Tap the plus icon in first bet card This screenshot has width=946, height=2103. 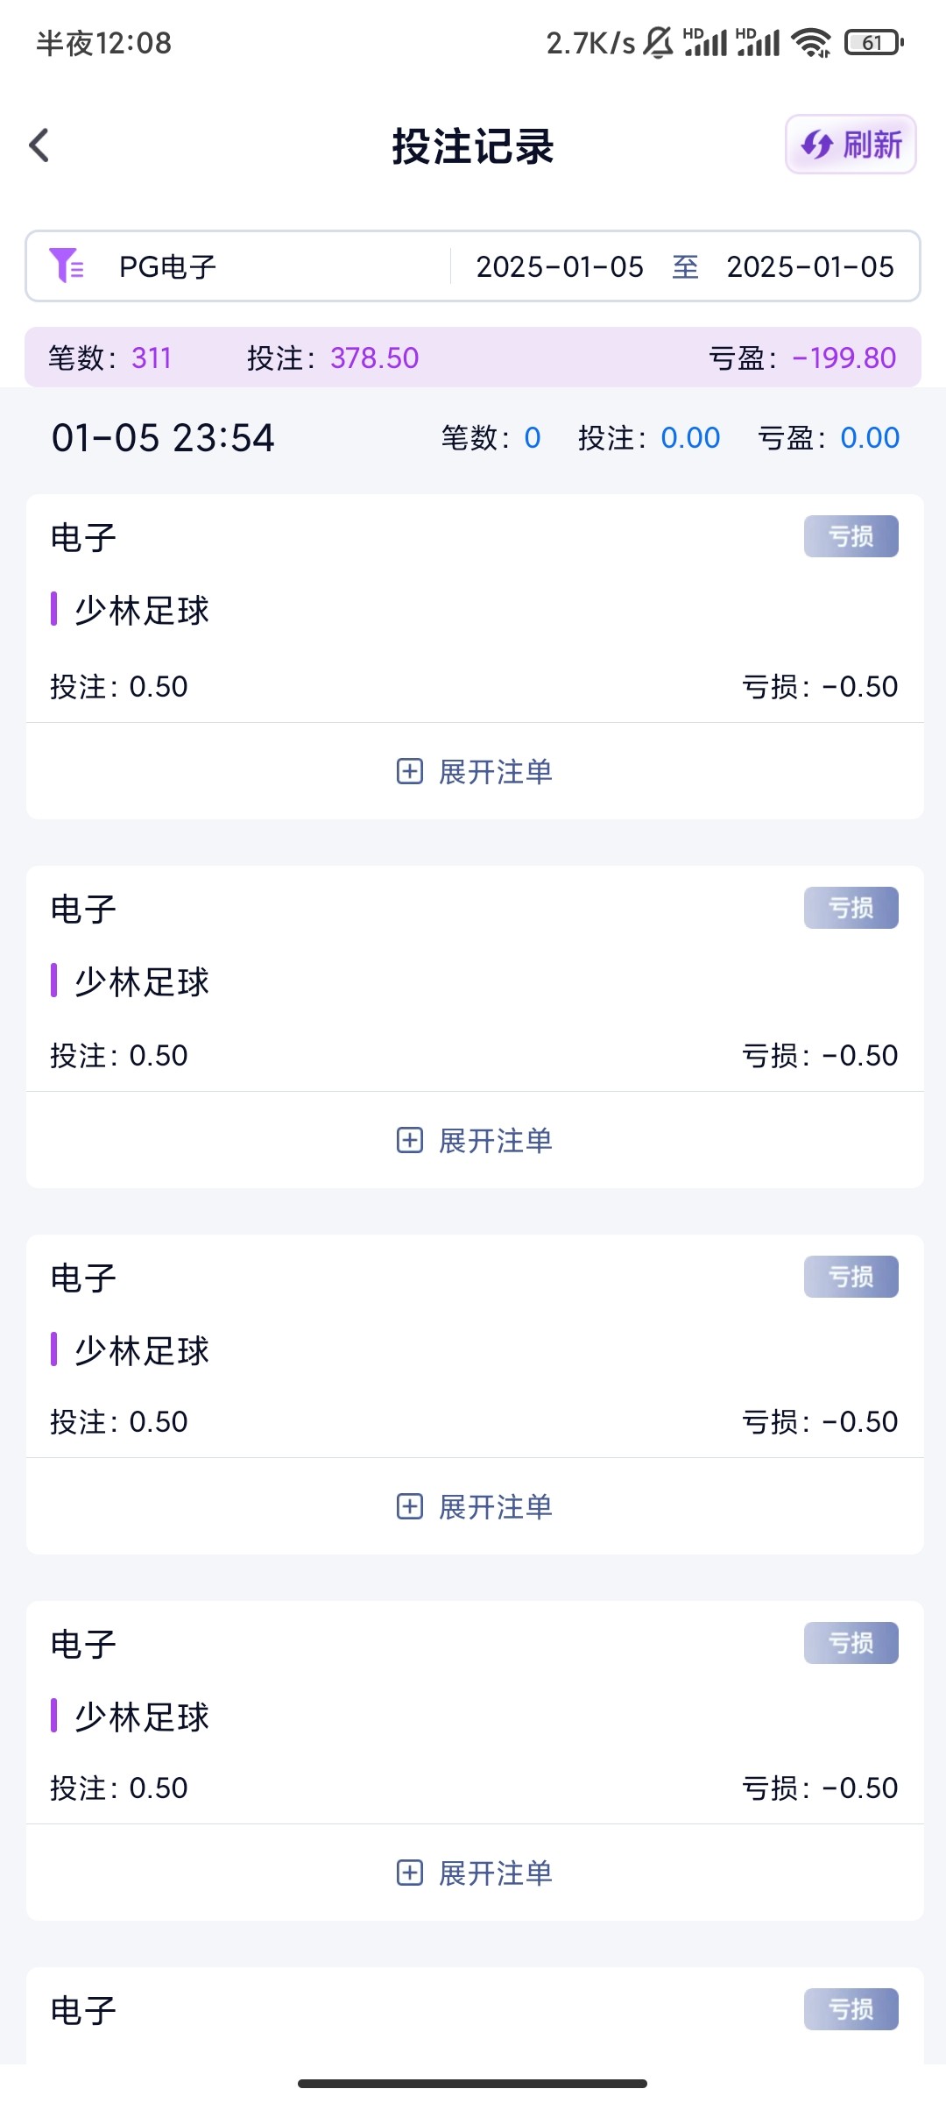point(410,771)
